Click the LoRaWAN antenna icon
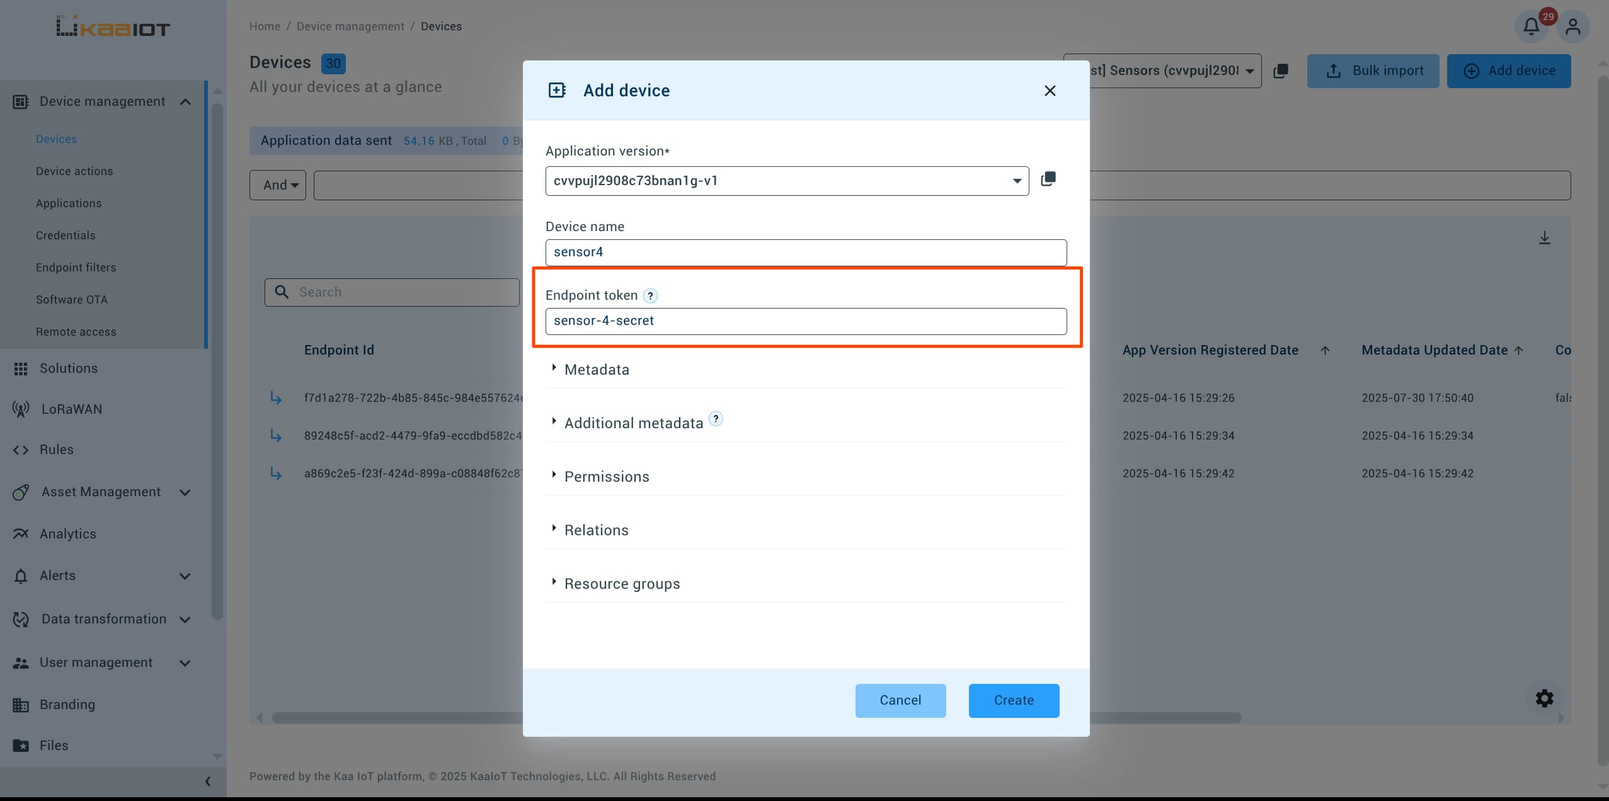This screenshot has width=1609, height=801. (x=21, y=410)
